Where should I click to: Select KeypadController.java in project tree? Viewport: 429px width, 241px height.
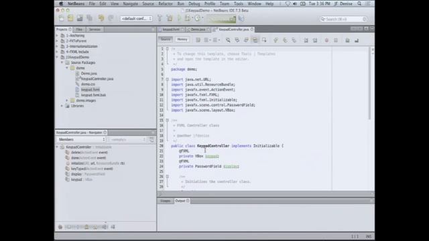[97, 79]
